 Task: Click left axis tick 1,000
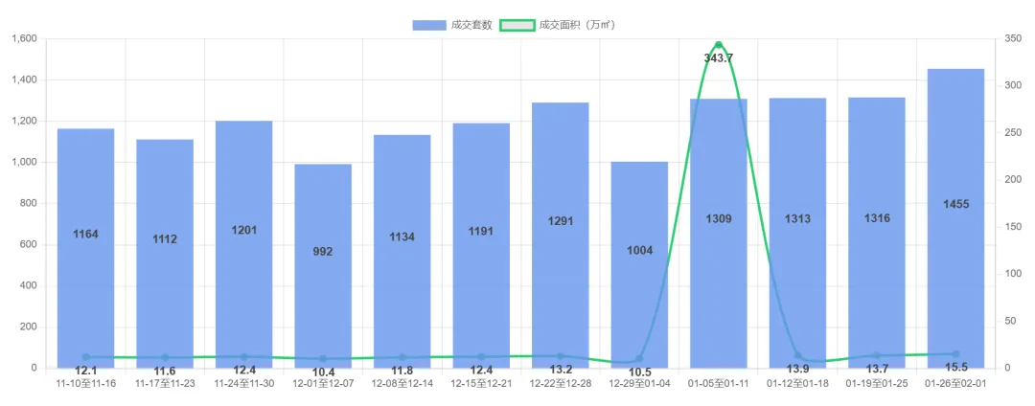coord(24,162)
